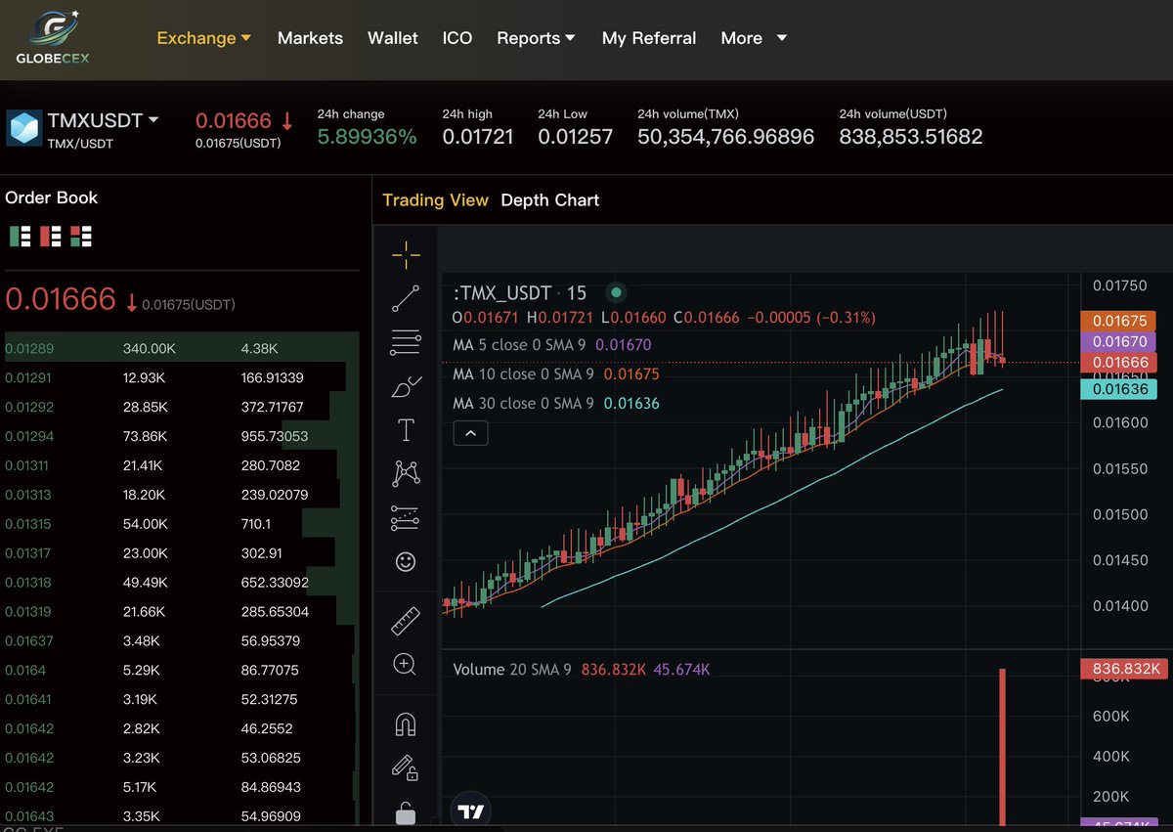Click the 24h Low value 0.01257
Screen dimensions: 1173x832
[576, 137]
